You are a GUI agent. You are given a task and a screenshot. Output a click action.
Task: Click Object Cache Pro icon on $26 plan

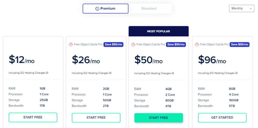coord(71,44)
